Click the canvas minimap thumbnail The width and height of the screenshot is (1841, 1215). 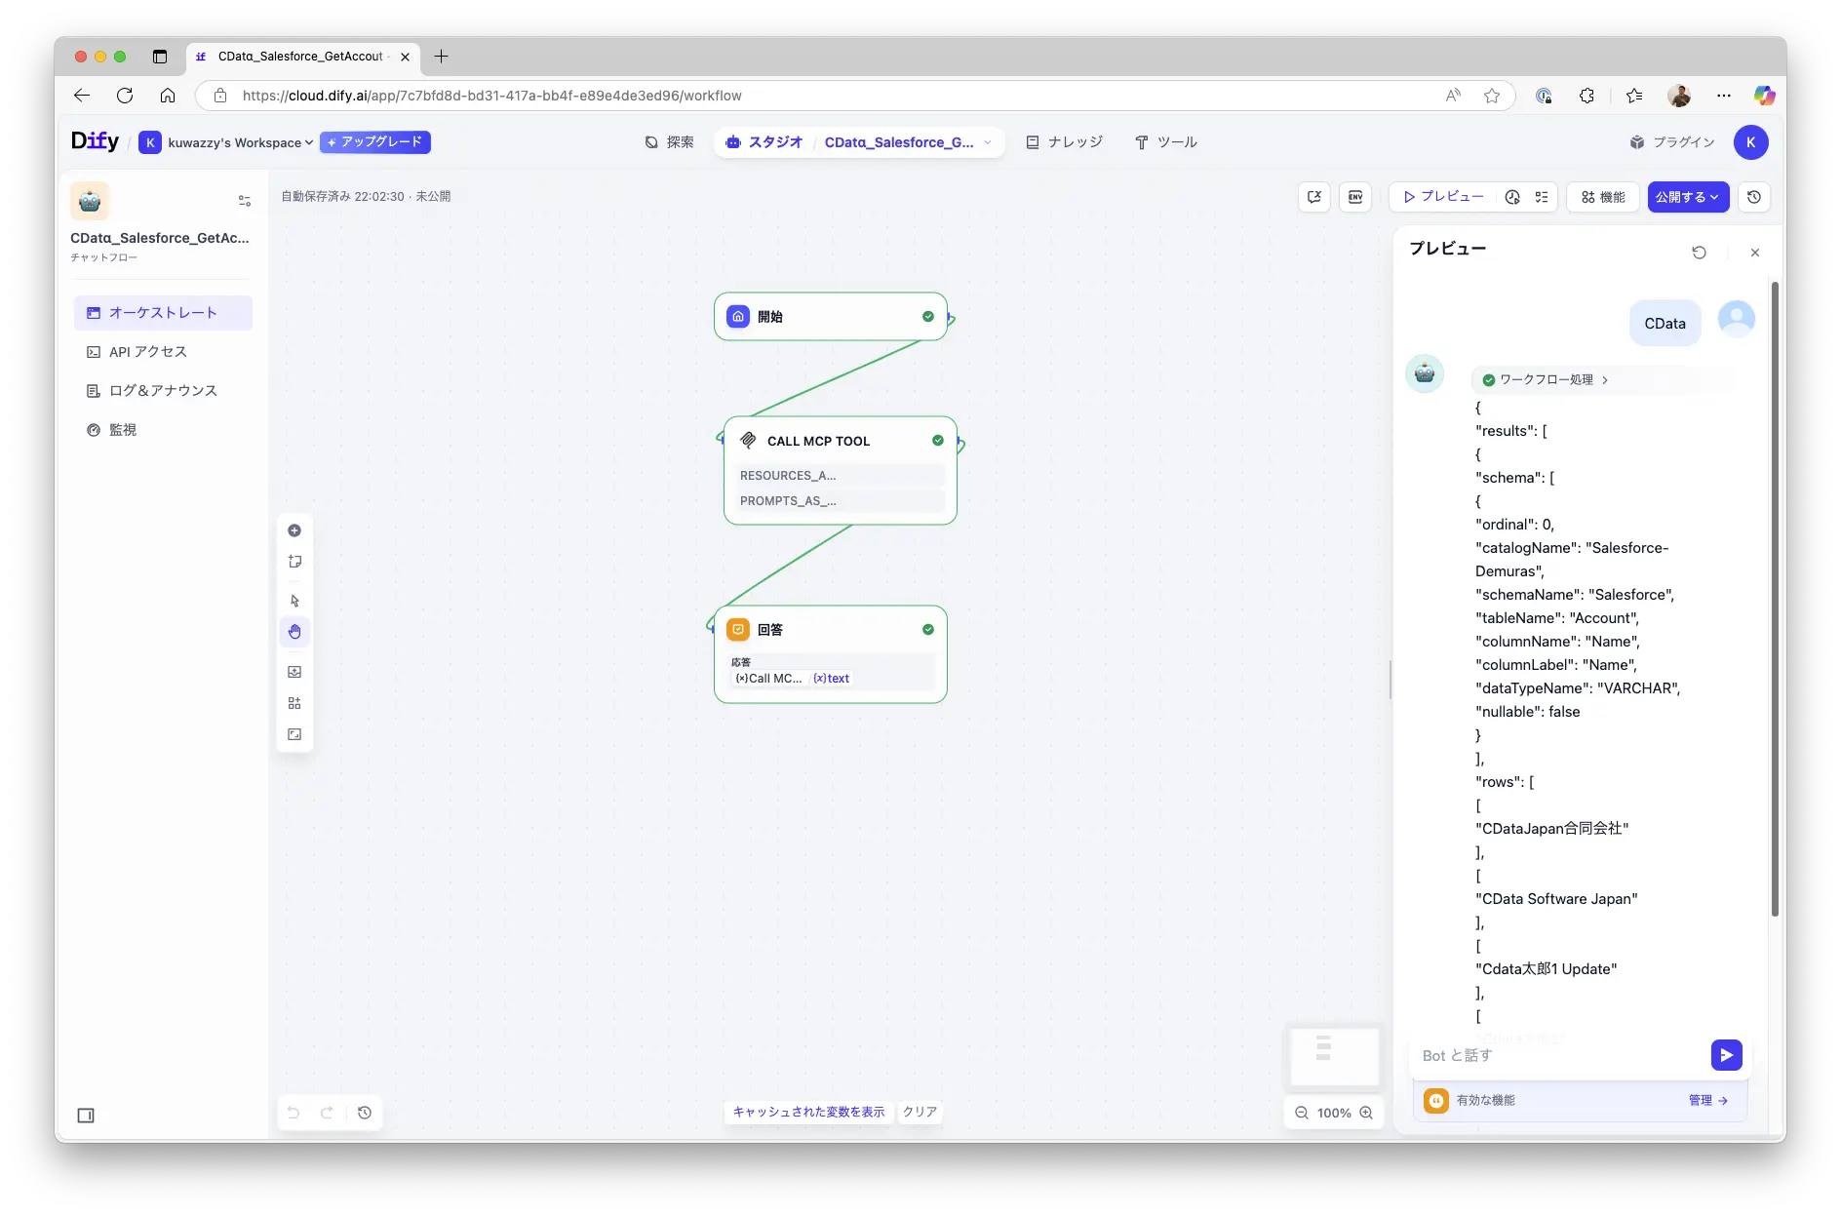[1334, 1056]
